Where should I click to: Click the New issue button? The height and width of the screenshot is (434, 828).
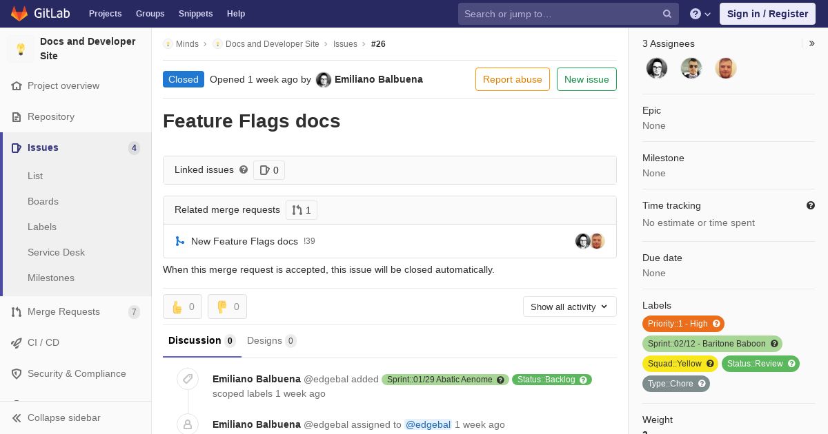pyautogui.click(x=586, y=79)
